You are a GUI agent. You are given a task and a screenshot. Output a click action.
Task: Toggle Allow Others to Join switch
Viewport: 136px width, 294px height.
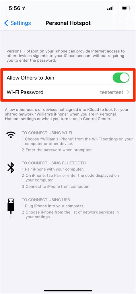tap(121, 78)
